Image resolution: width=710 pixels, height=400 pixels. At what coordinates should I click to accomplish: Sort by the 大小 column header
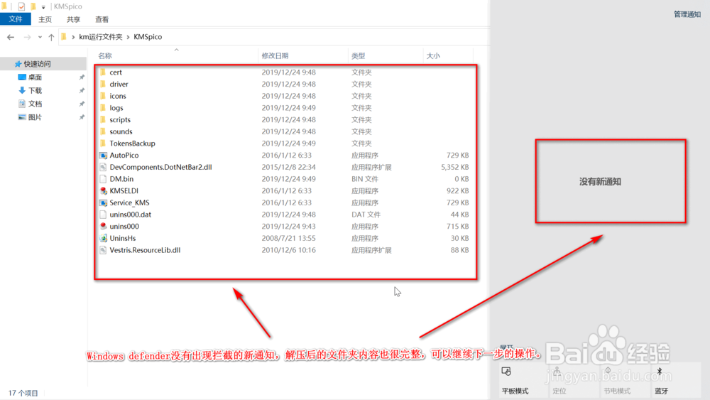433,55
